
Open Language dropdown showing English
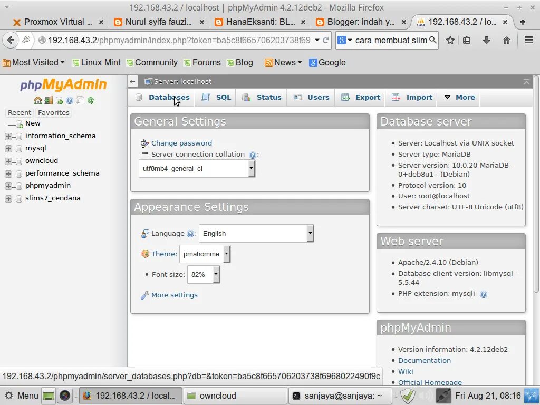pos(256,234)
